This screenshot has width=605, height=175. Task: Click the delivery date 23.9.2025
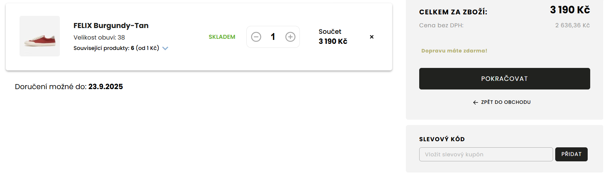[x=105, y=87]
